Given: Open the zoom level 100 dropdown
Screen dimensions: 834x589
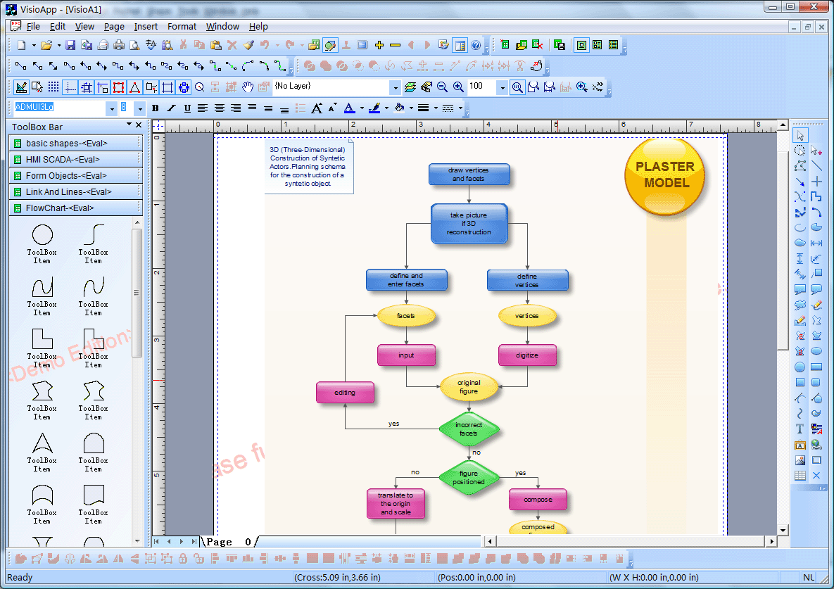Looking at the screenshot, I should coord(502,87).
